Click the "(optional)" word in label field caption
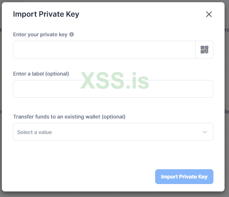The width and height of the screenshot is (229, 197). click(x=57, y=74)
